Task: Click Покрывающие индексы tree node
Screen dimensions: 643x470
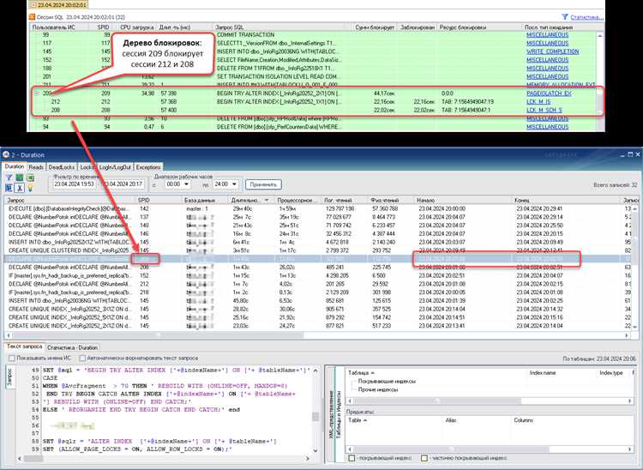Action: point(387,381)
